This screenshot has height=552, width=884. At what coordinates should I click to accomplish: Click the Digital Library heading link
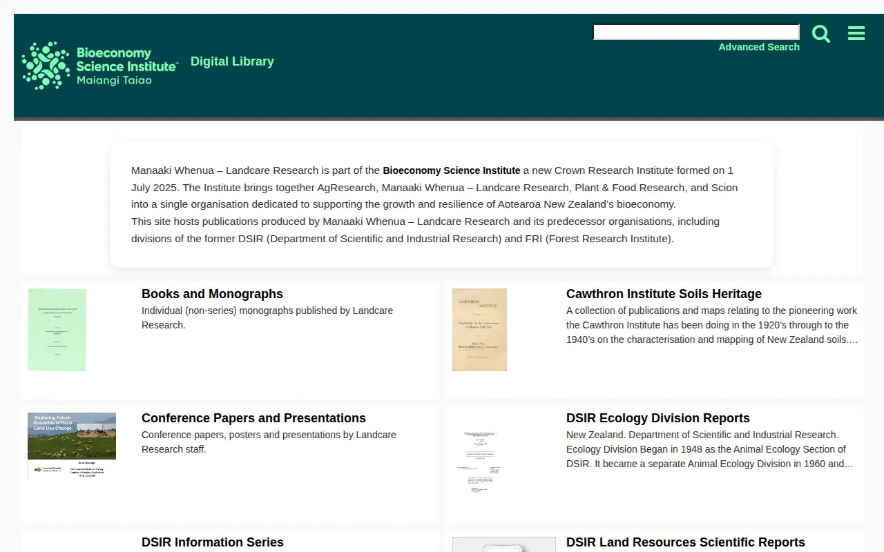coord(232,61)
